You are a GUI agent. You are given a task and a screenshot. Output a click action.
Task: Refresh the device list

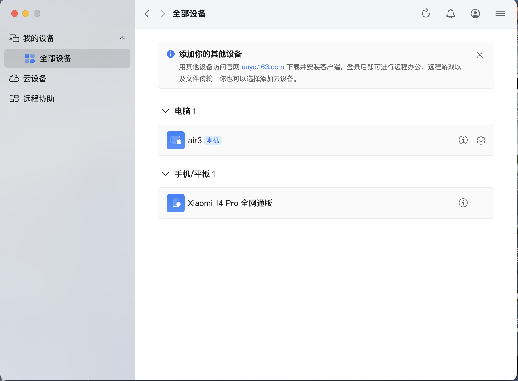[426, 13]
